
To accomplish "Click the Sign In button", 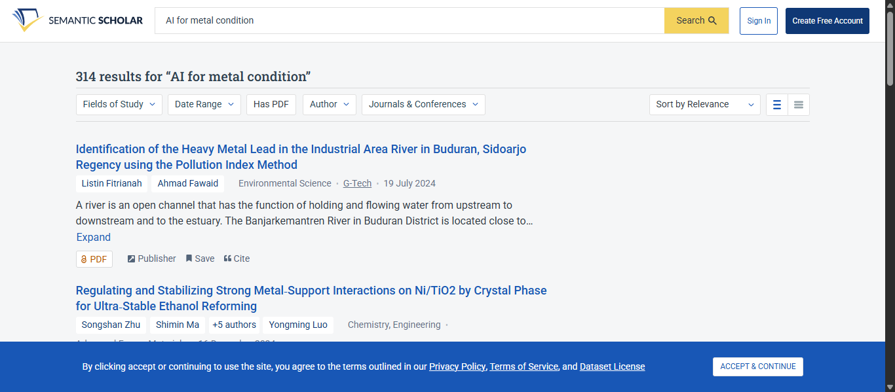I will 759,21.
